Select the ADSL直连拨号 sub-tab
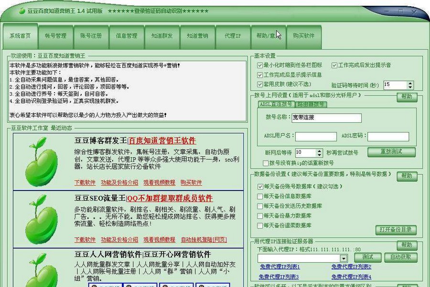 [276, 104]
